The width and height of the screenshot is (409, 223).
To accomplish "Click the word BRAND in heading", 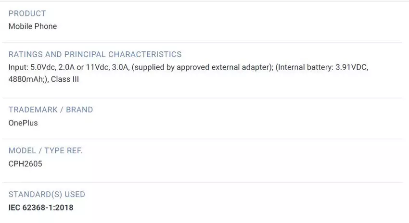I will point(79,110).
